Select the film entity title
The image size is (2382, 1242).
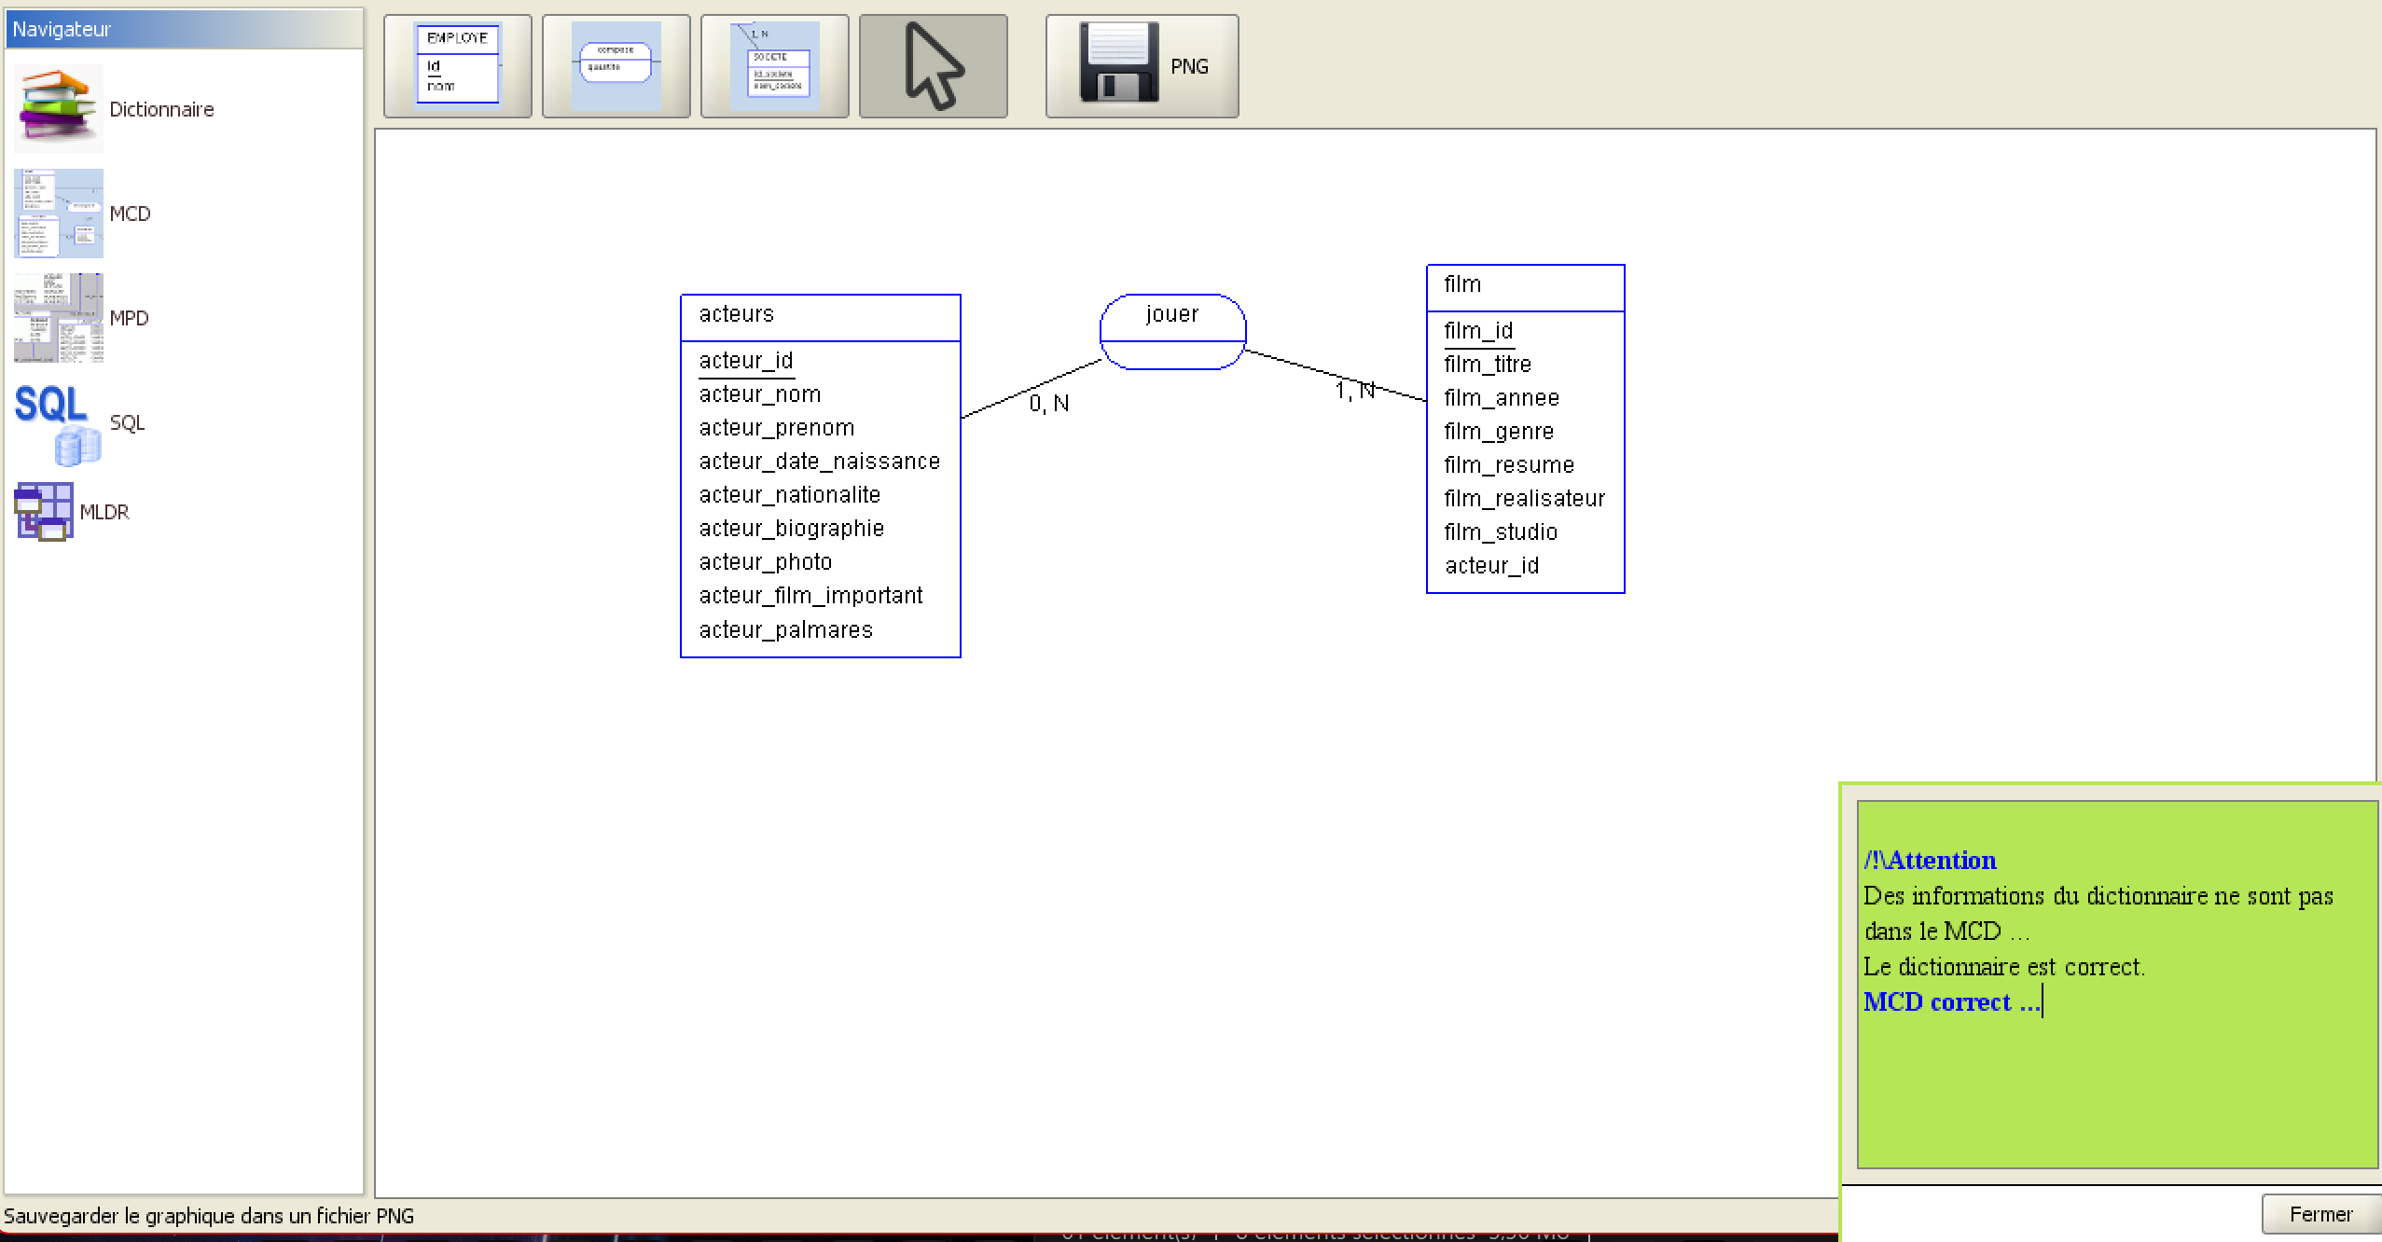(1462, 284)
